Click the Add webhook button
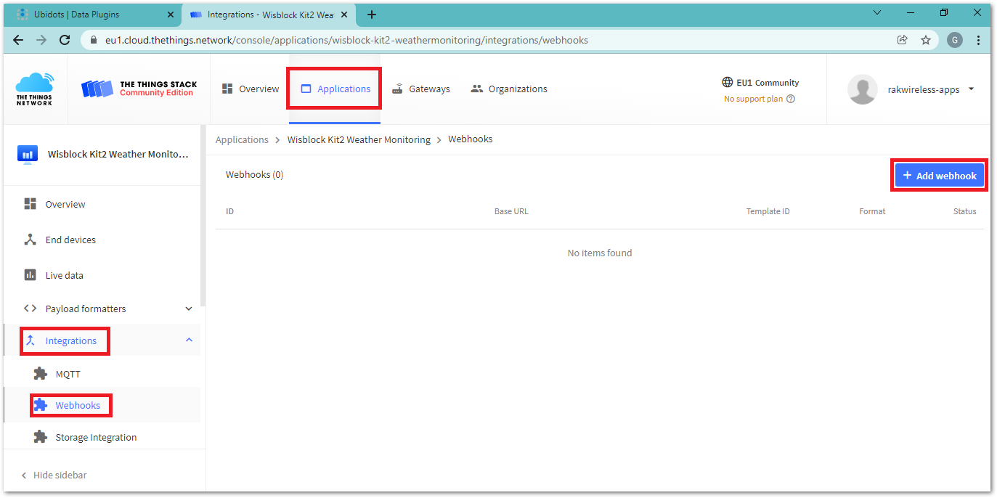997x498 pixels. [x=939, y=176]
